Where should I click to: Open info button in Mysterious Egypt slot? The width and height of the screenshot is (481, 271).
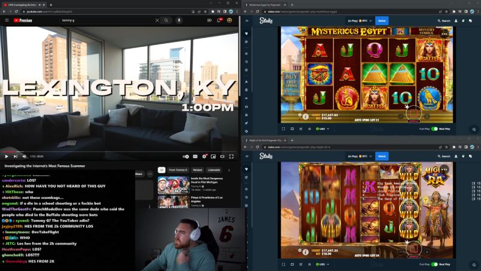[305, 117]
